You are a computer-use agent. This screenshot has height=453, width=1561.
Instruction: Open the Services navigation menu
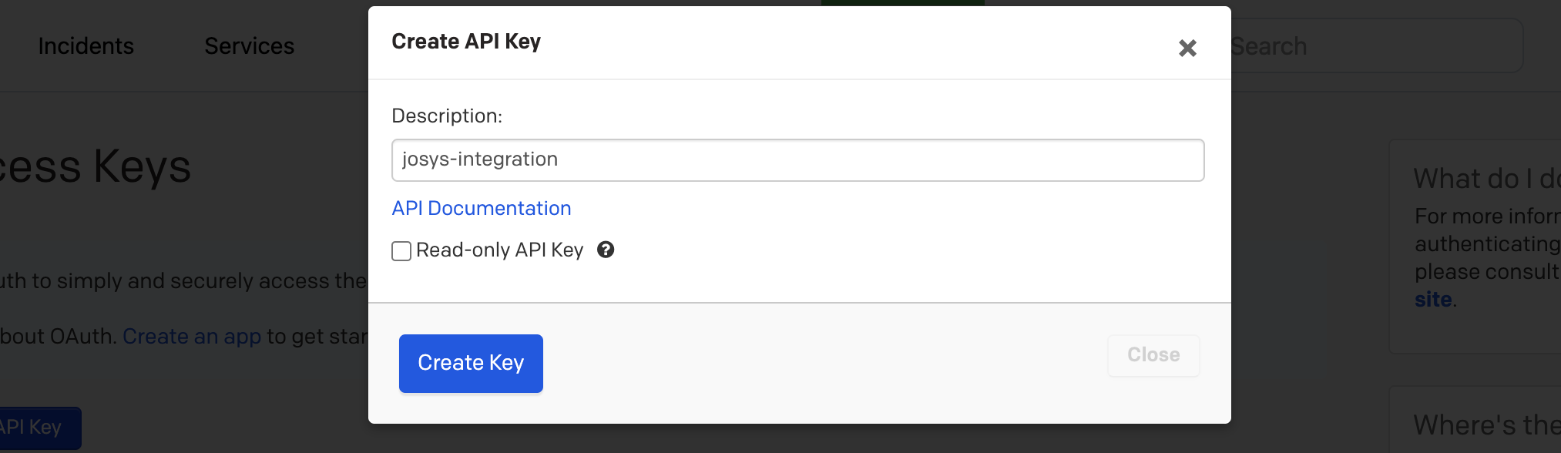coord(249,46)
